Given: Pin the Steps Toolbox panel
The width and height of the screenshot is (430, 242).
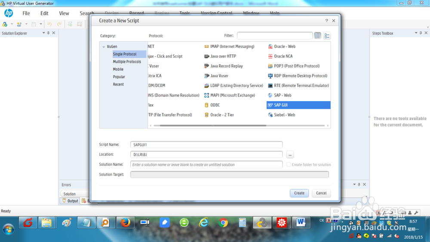Looking at the screenshot, I should pyautogui.click(x=421, y=33).
